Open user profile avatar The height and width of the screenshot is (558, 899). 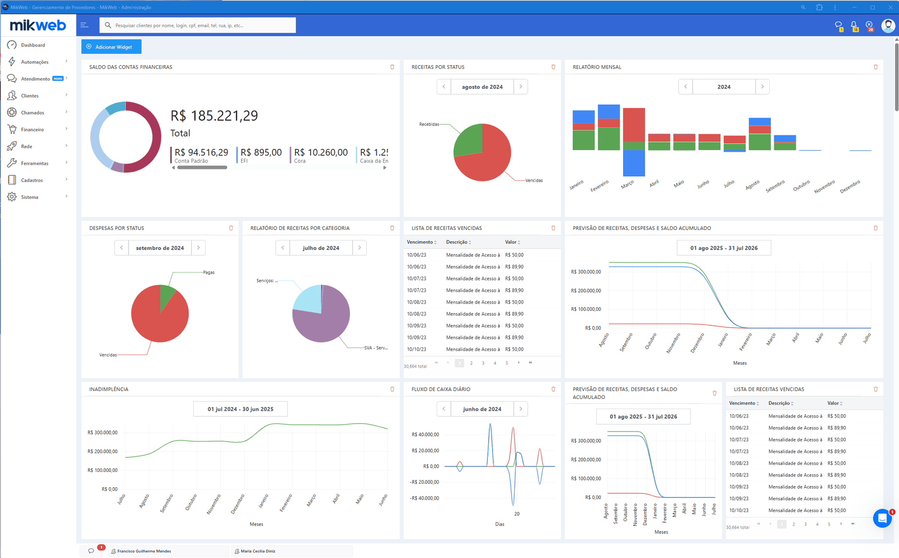[x=888, y=25]
